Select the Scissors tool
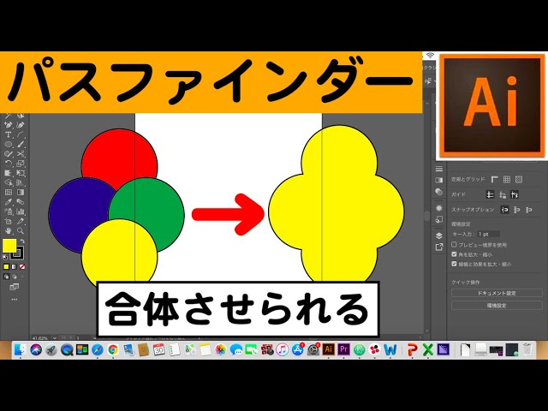 21,154
